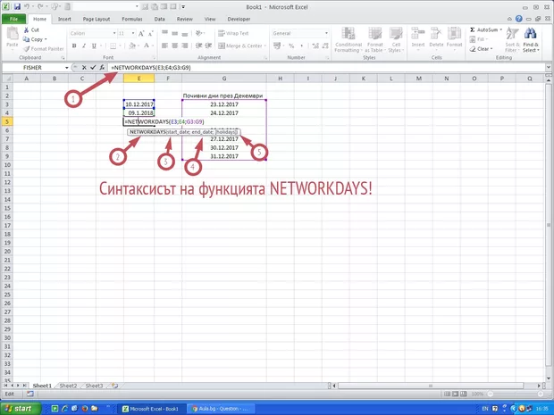This screenshot has height=415, width=554.
Task: Toggle Italic formatting
Action: coord(84,46)
